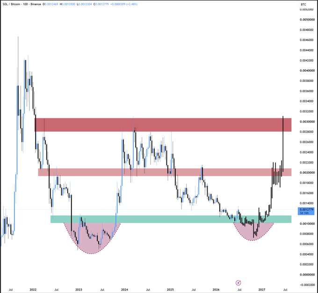
Task: Click the 0.0048000 price scale label
Action: tap(307, 29)
